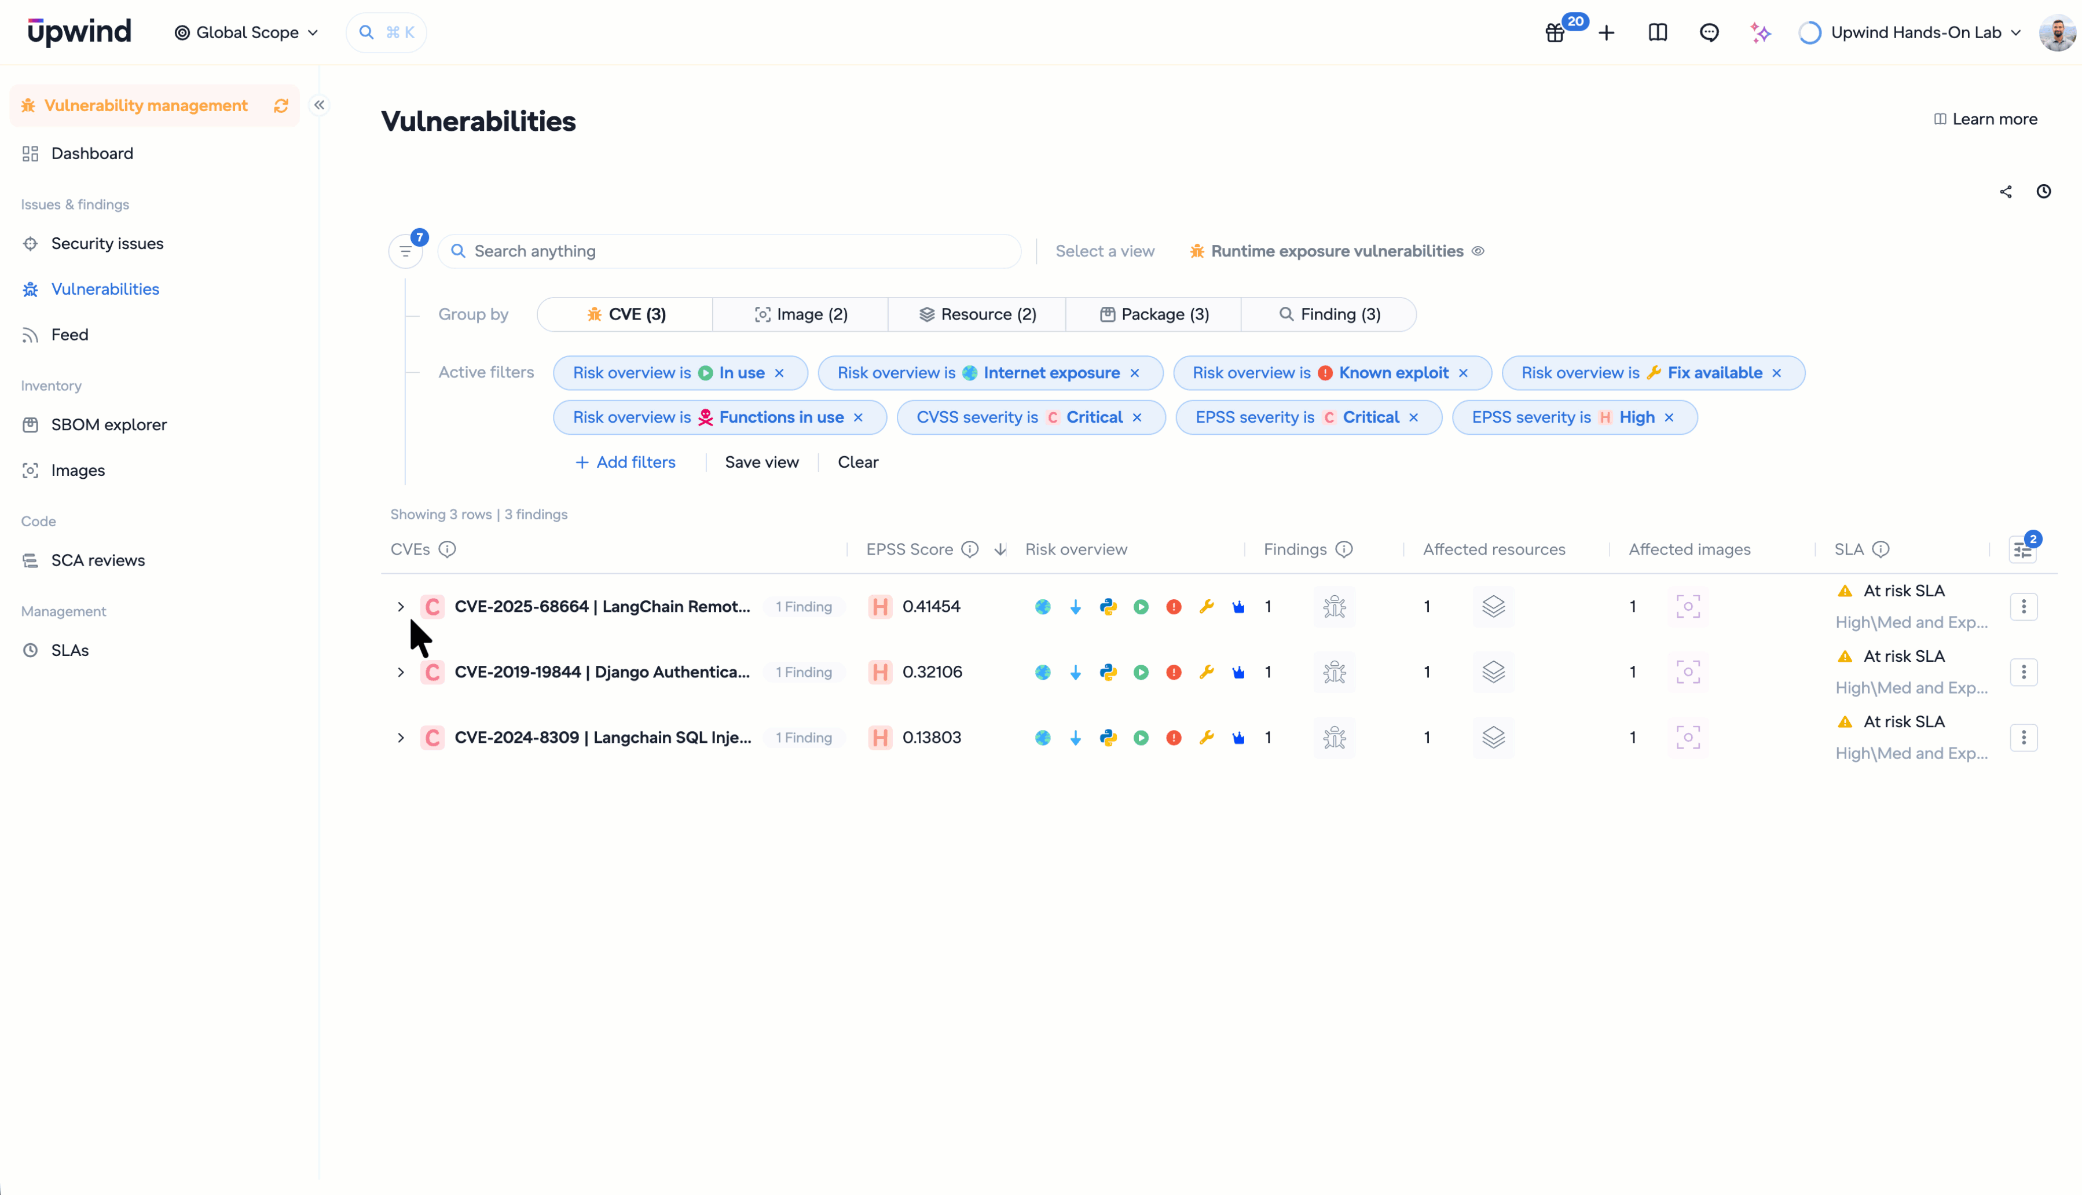Click the Upwind logo
Screen dimensions: 2082x1195
(x=79, y=32)
